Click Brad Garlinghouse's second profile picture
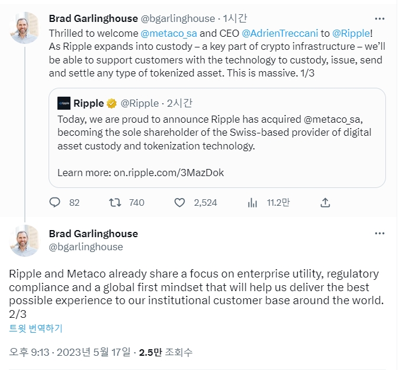This screenshot has height=370, width=399. click(x=25, y=241)
